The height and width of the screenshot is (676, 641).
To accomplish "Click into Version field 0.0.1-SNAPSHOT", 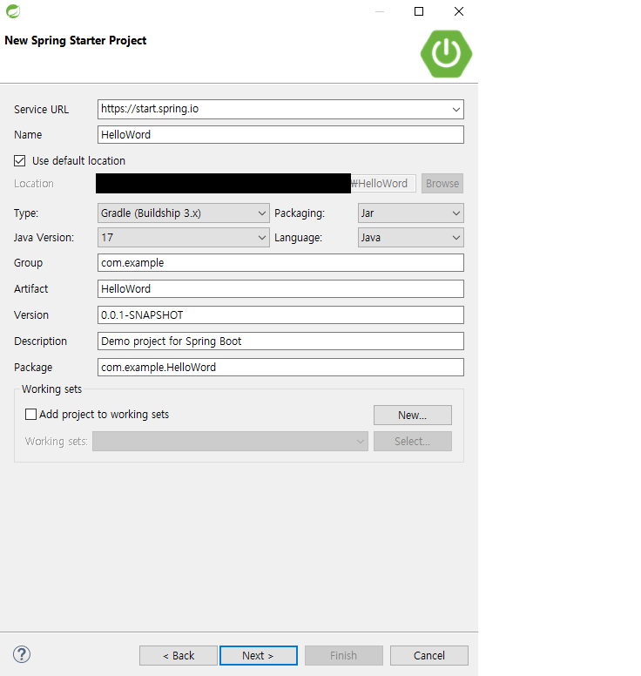I will click(x=280, y=315).
